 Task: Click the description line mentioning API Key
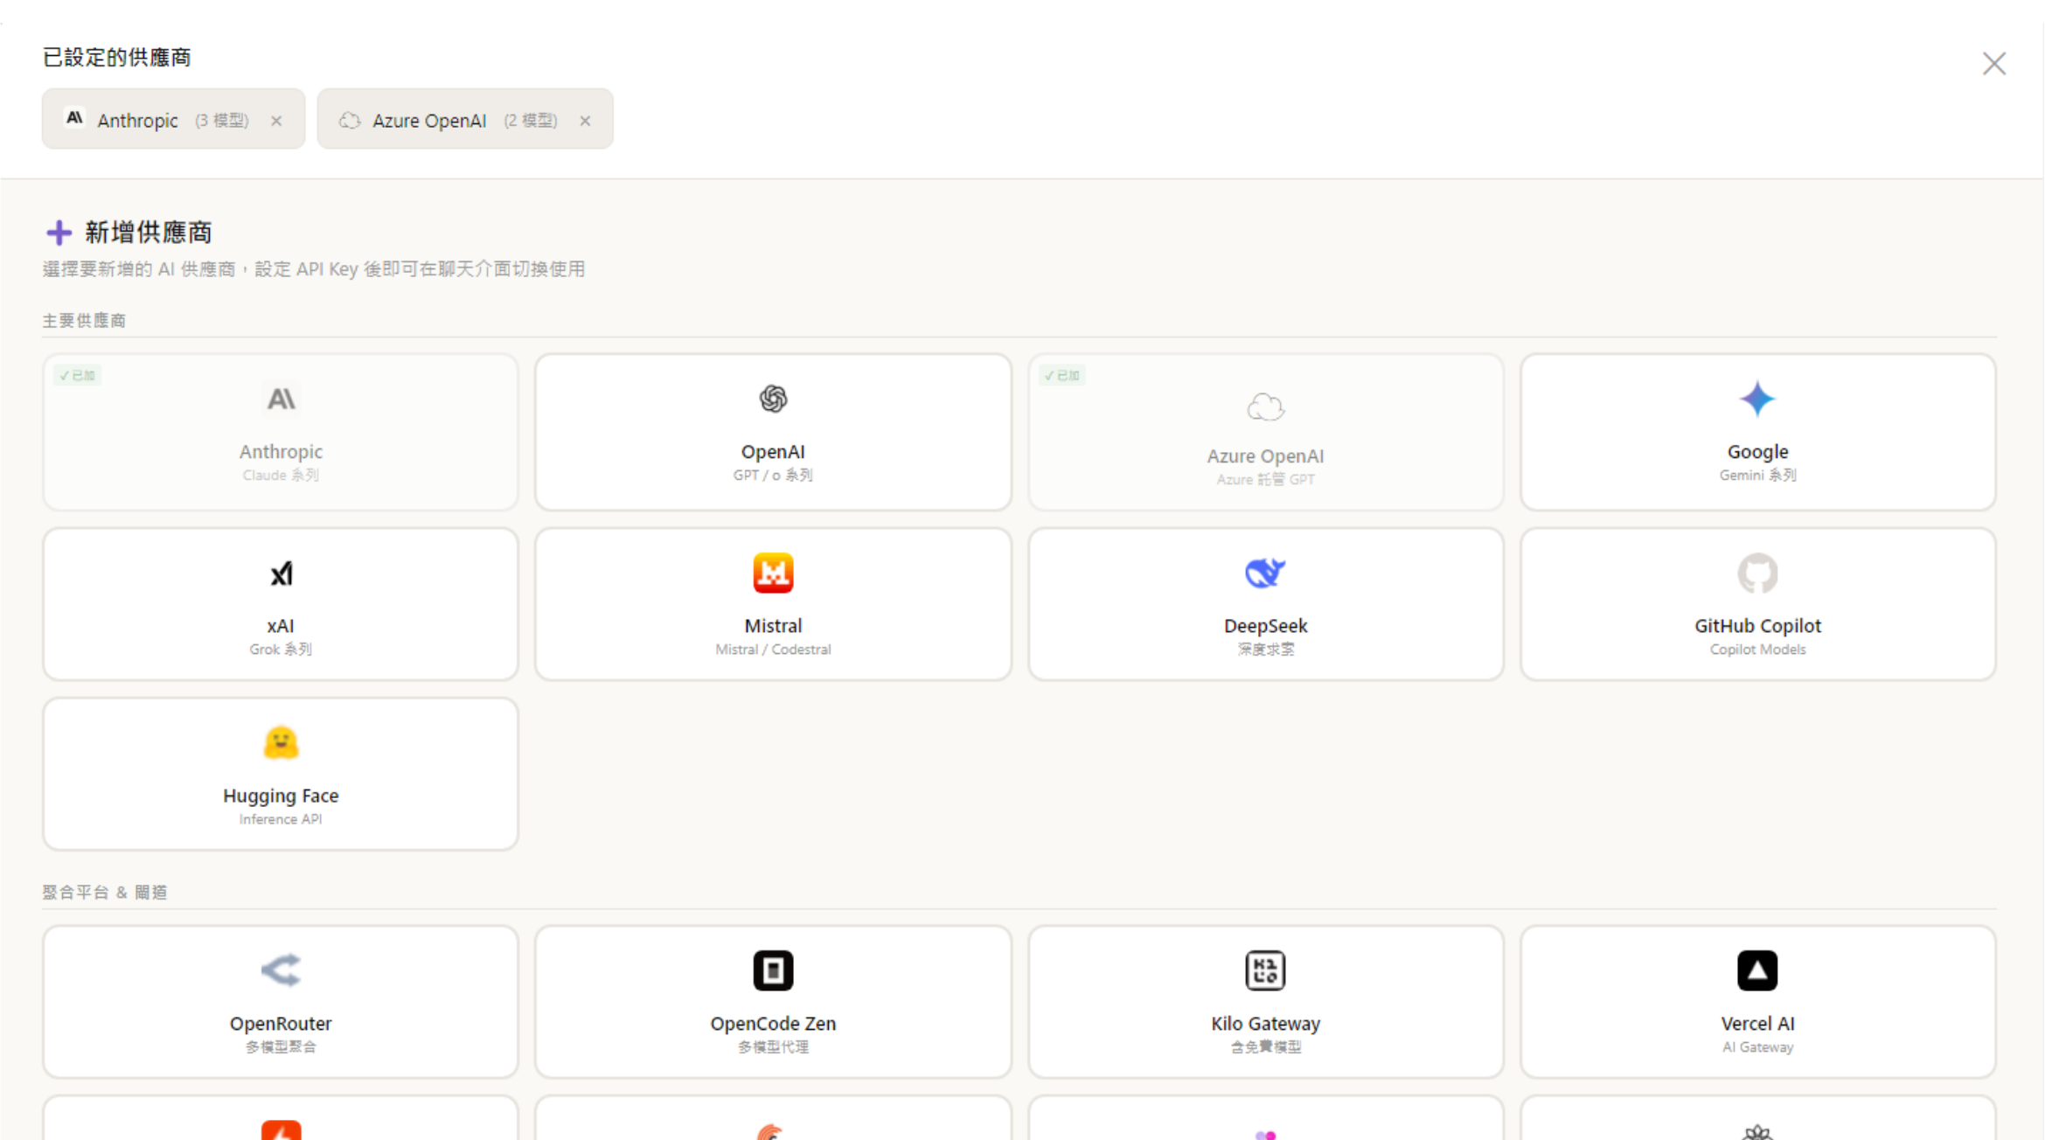click(314, 269)
